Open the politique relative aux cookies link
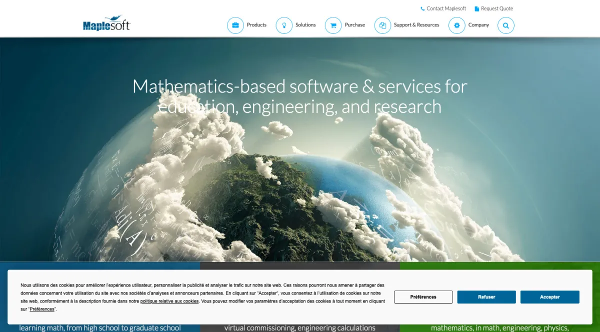 pyautogui.click(x=169, y=302)
